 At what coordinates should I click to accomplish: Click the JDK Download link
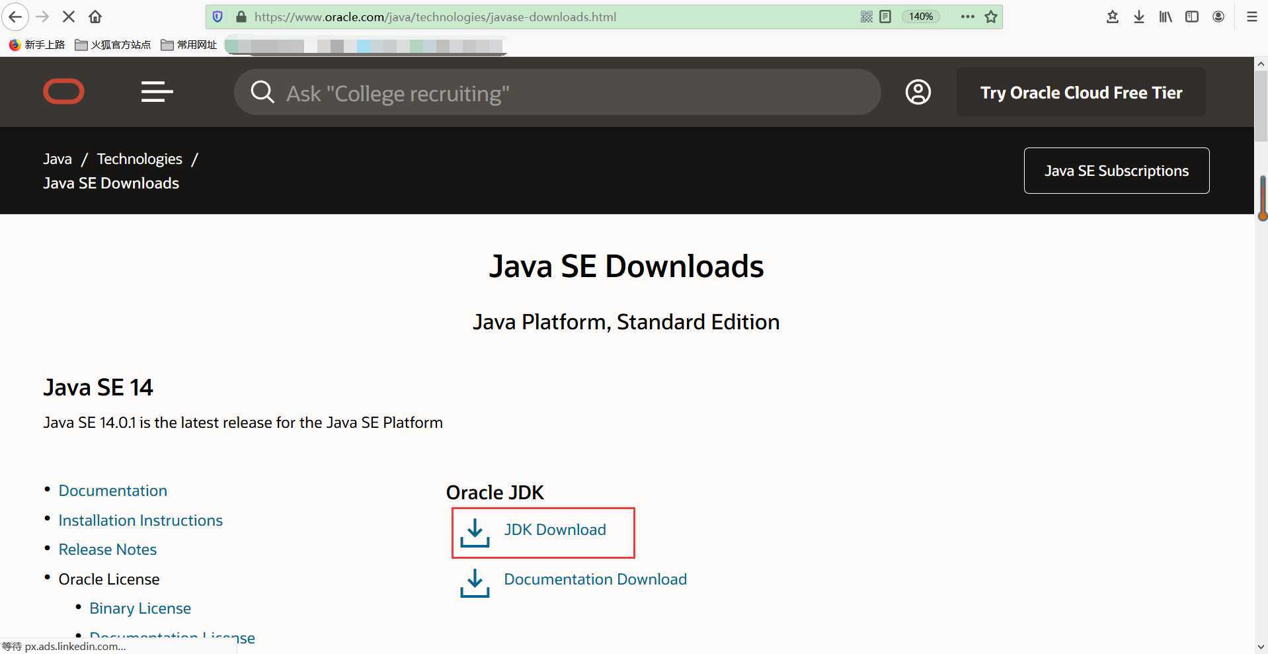point(555,530)
